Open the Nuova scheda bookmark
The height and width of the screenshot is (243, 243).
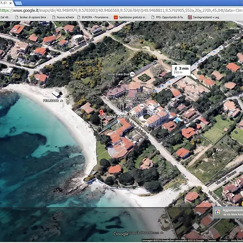(x=63, y=17)
